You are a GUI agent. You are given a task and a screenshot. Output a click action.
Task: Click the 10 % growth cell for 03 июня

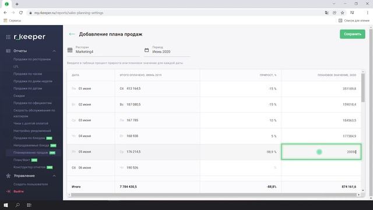click(x=241, y=120)
